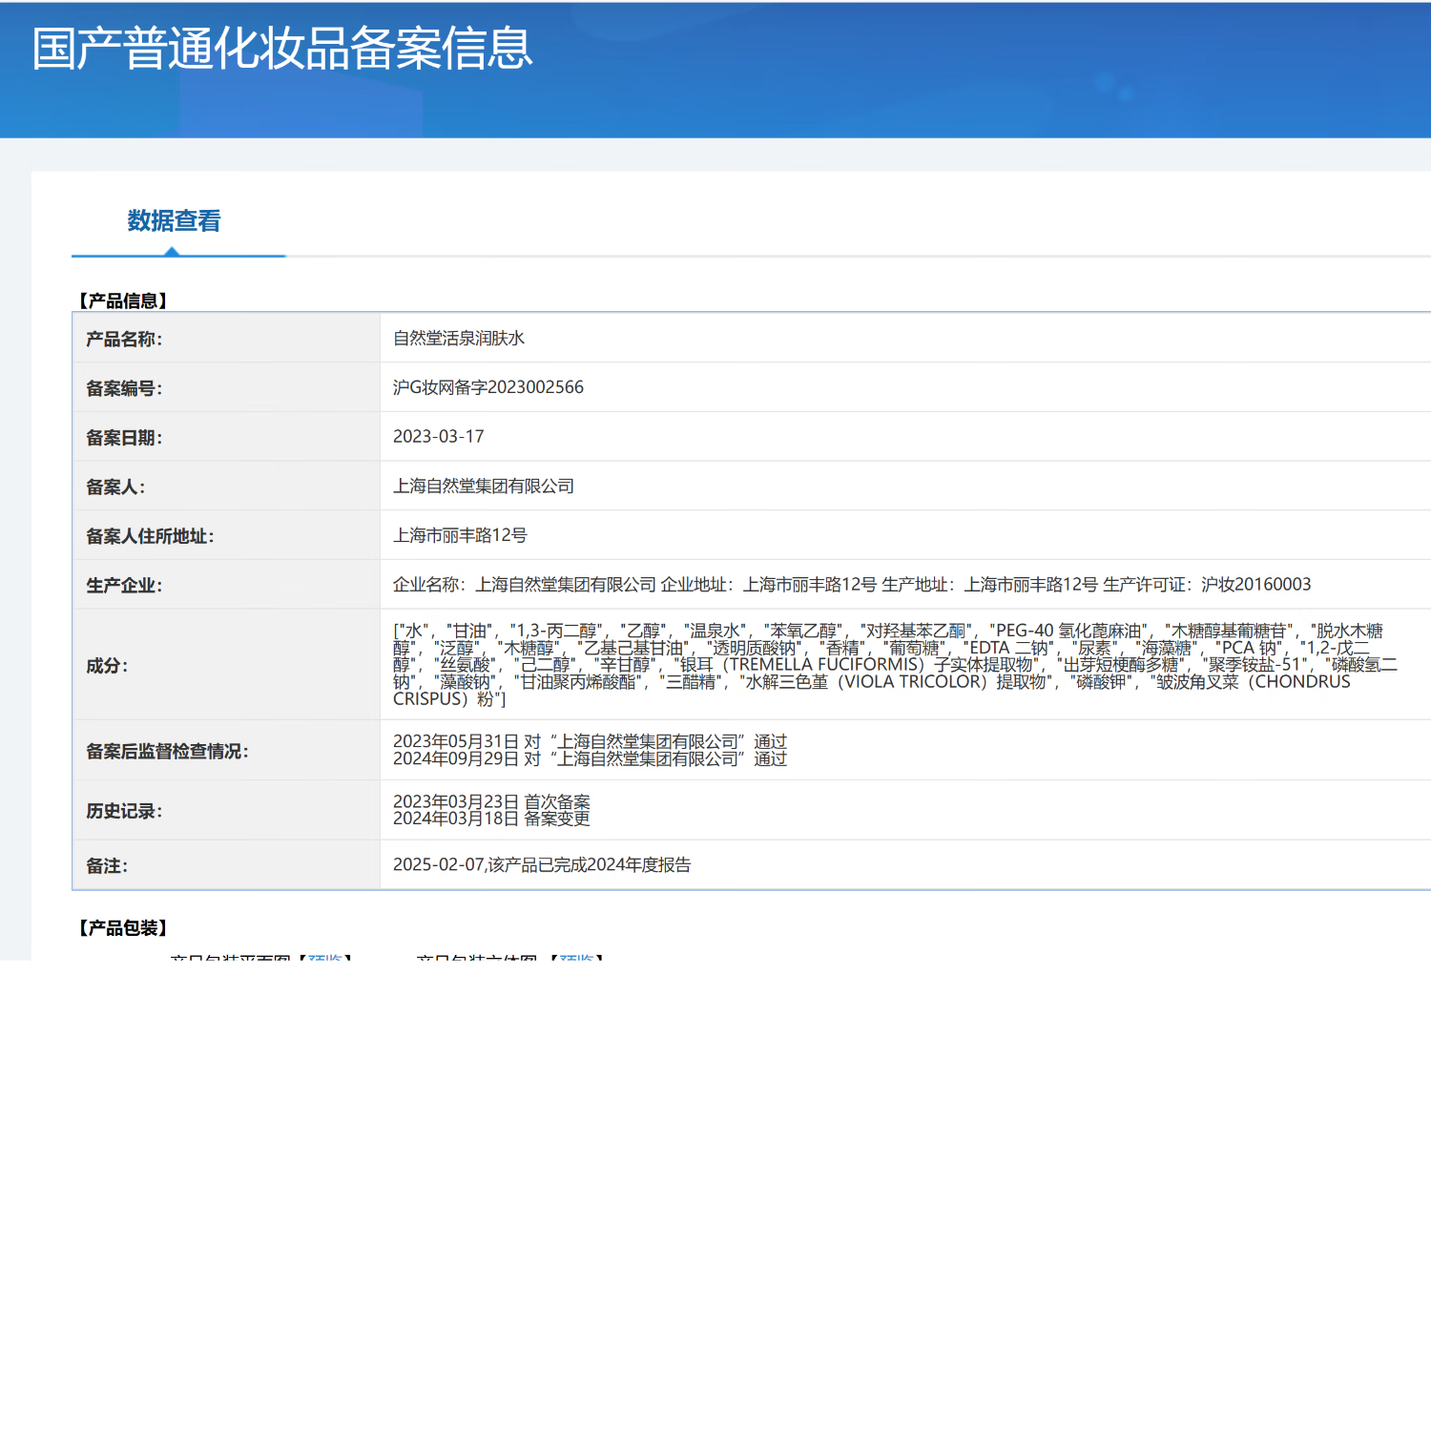Click the 预览 link for 产品包装立体图

point(576,957)
